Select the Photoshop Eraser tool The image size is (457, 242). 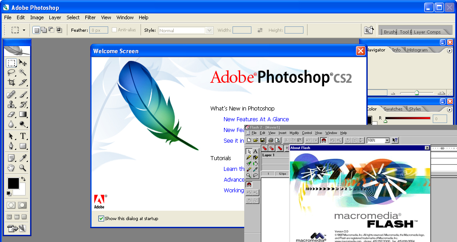11,114
